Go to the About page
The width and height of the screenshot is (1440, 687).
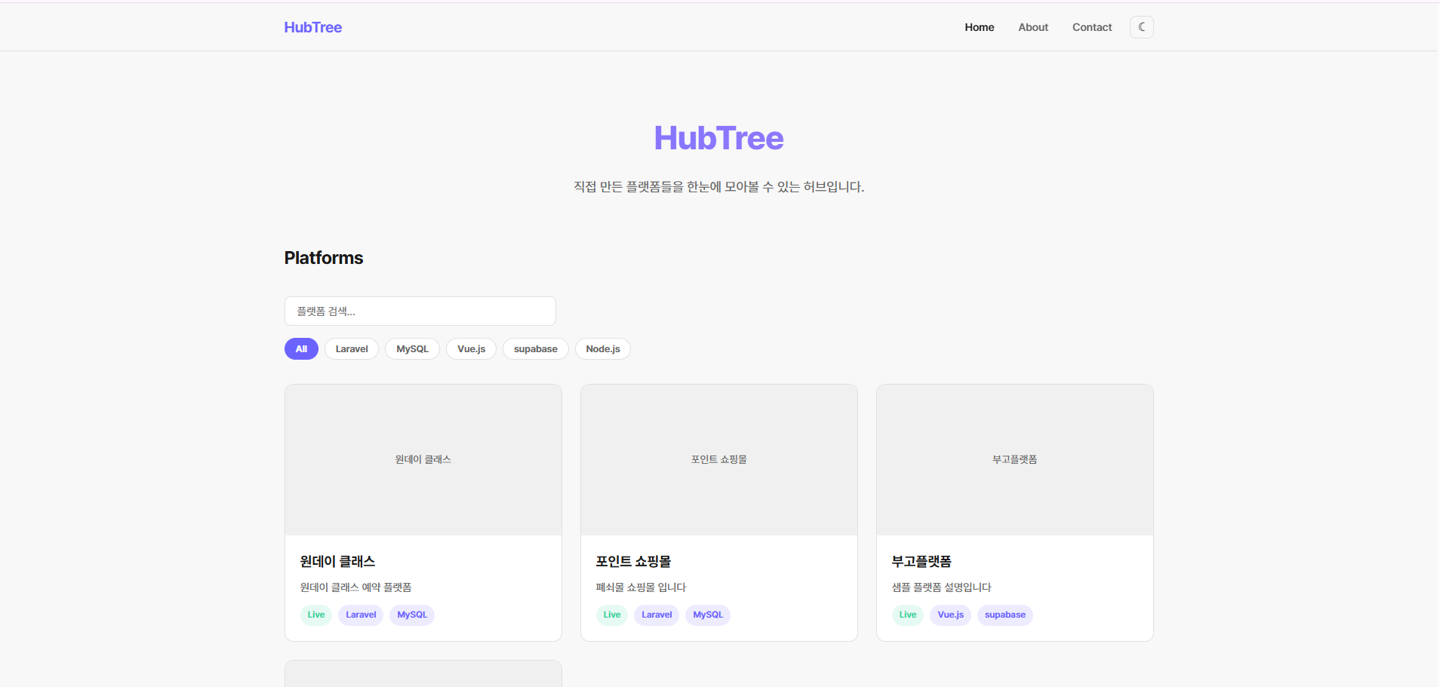coord(1032,27)
